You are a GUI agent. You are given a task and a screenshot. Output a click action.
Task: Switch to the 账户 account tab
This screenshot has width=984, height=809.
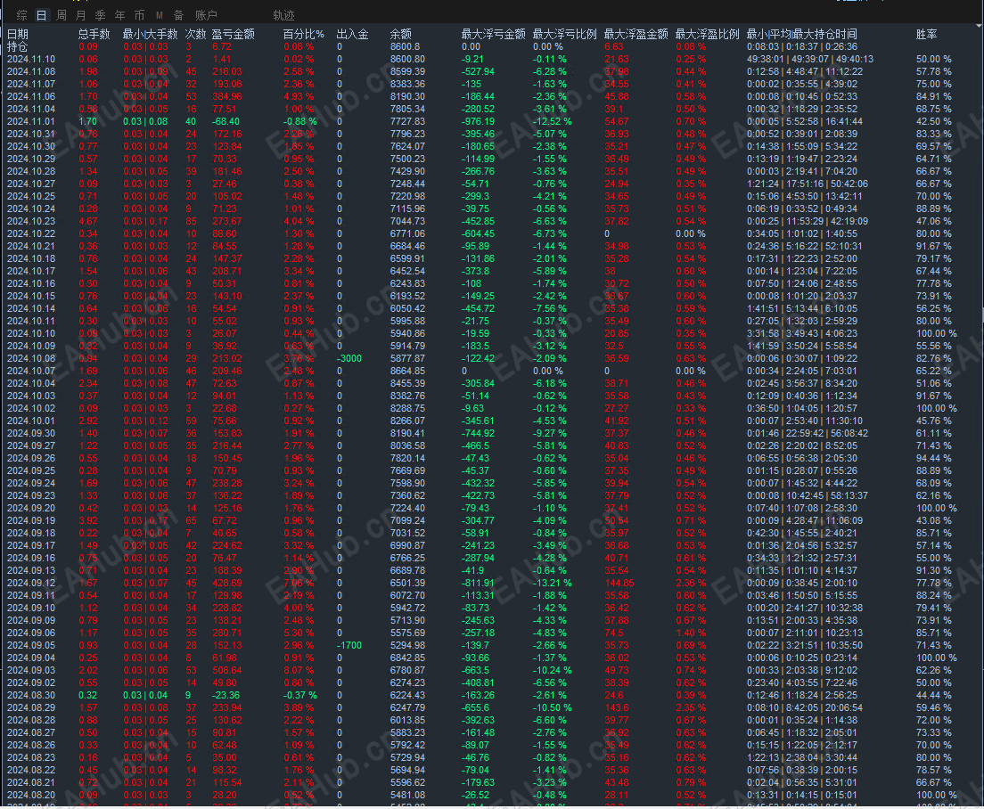206,15
